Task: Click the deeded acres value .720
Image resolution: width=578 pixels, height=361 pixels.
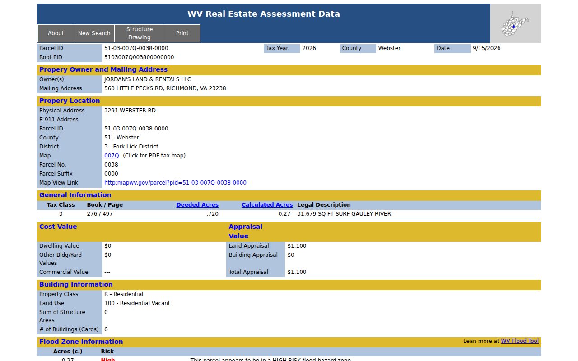Action: coord(212,214)
